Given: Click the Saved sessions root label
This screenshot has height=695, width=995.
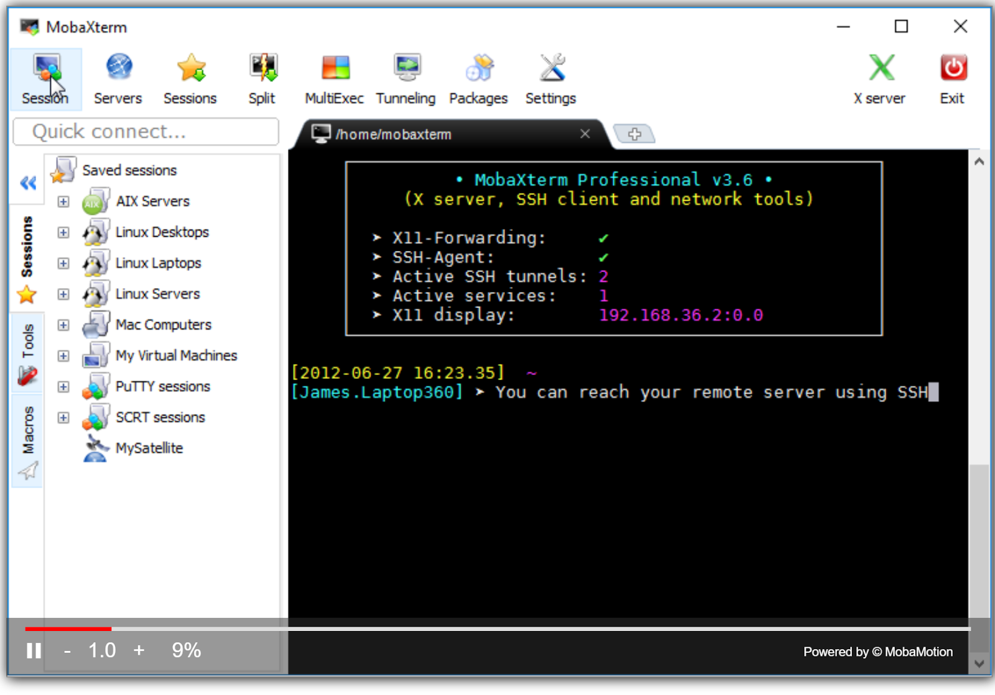Looking at the screenshot, I should click(129, 170).
